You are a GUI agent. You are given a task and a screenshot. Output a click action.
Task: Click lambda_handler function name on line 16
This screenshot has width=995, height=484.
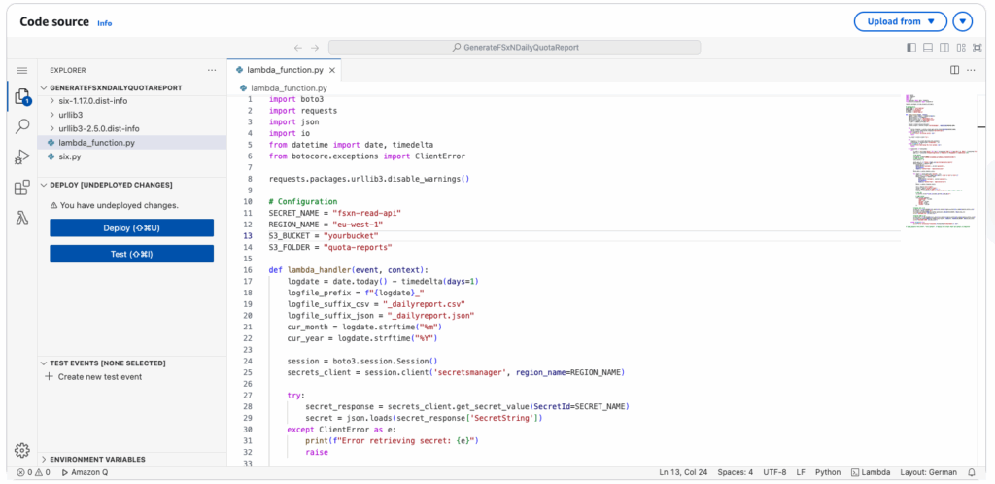[x=319, y=269]
